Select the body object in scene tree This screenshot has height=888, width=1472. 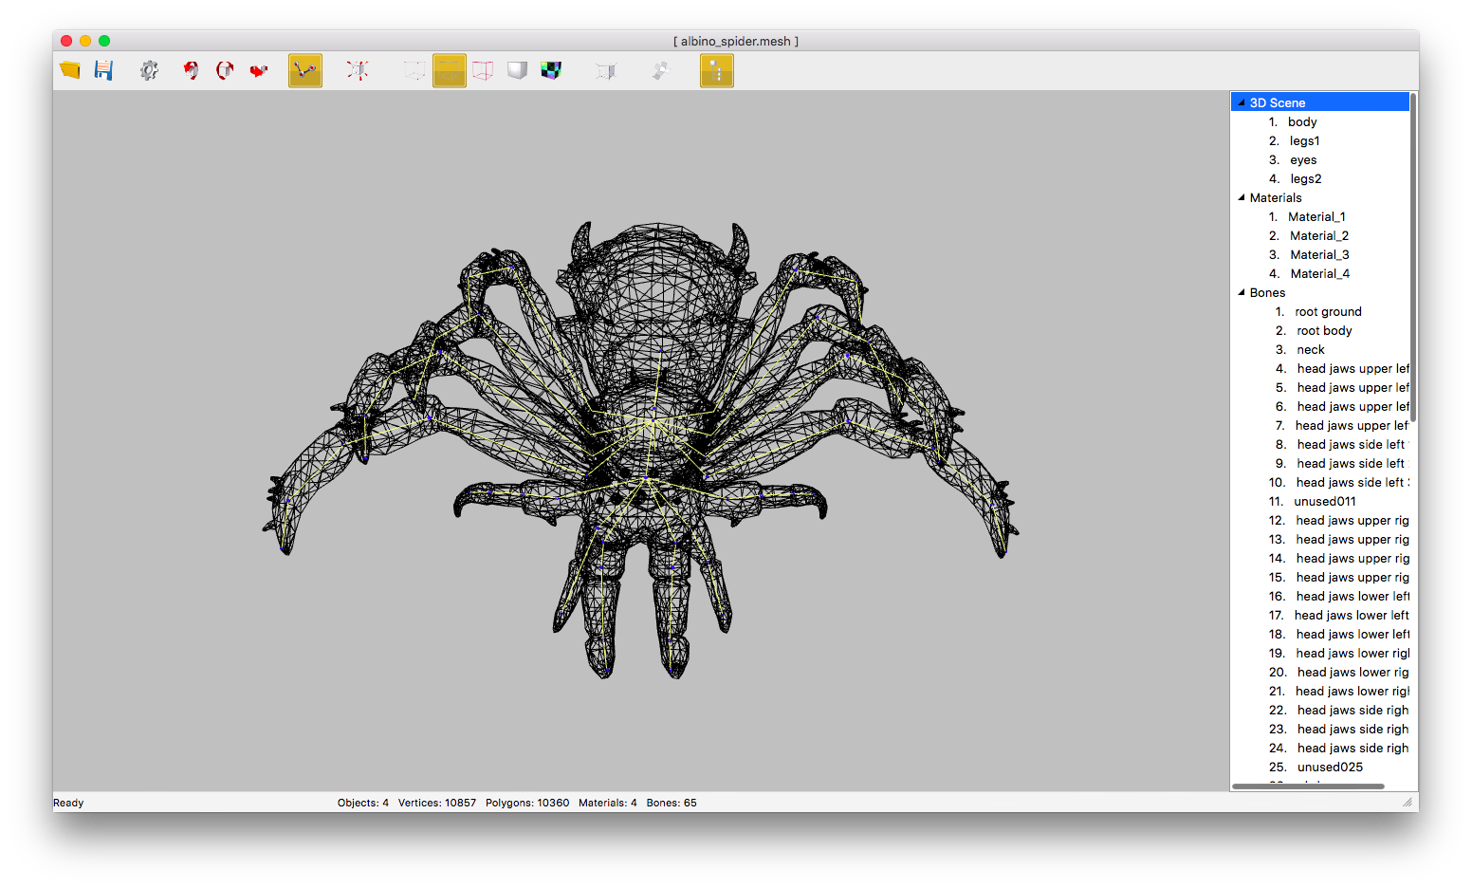tap(1301, 121)
